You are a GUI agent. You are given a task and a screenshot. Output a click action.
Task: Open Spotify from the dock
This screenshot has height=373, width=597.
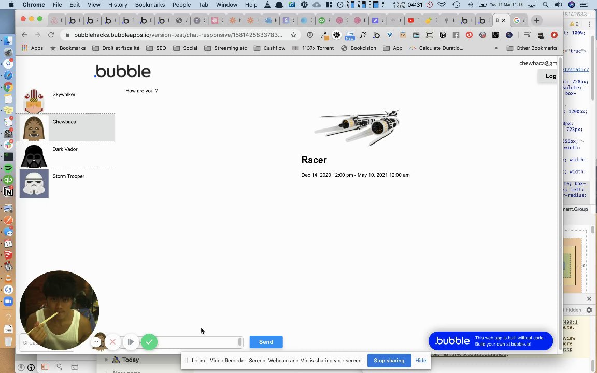8,168
